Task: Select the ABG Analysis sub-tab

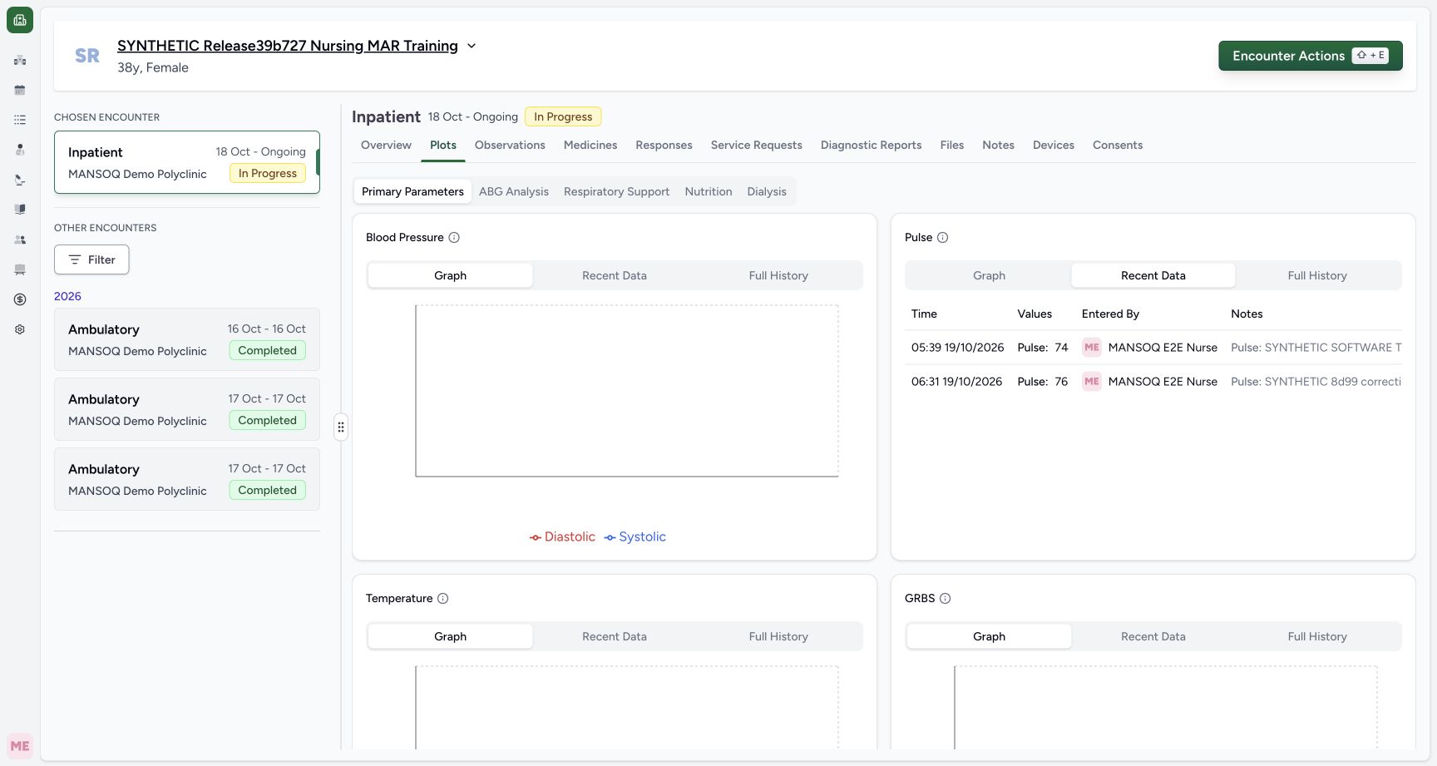Action: pyautogui.click(x=514, y=191)
